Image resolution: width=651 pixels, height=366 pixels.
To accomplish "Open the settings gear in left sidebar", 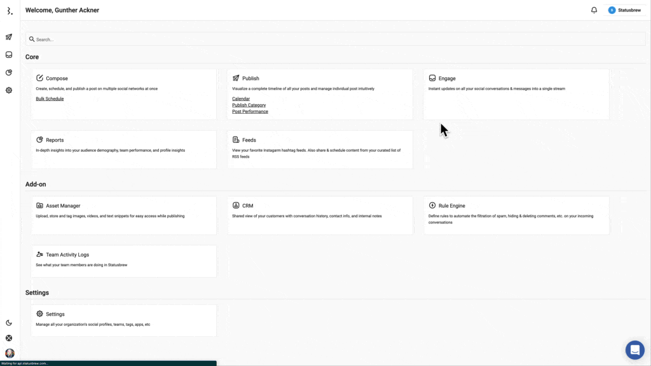I will (9, 90).
